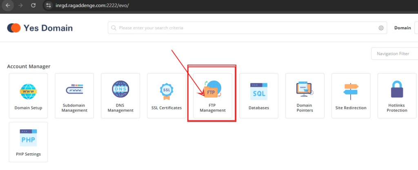This screenshot has width=418, height=170.
Task: Open the PHP Settings icon
Action: pos(28,139)
